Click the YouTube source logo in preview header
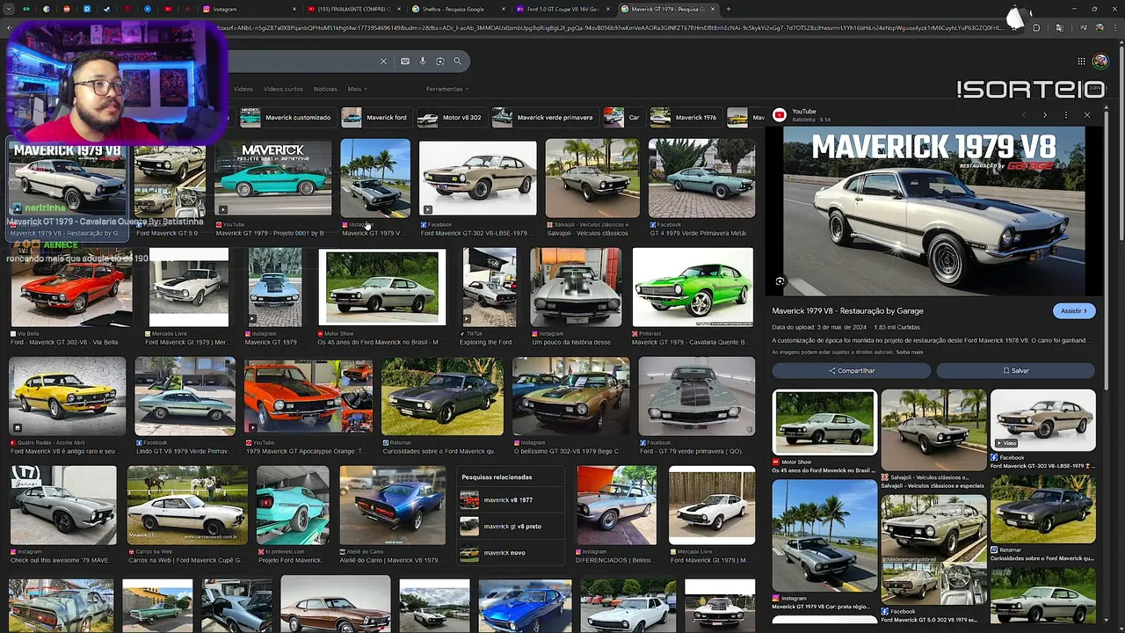Screen dimensions: 1125x633 tap(779, 114)
